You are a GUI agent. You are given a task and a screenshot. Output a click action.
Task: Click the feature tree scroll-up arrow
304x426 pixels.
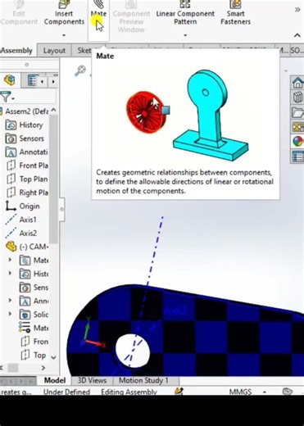[x=53, y=110]
